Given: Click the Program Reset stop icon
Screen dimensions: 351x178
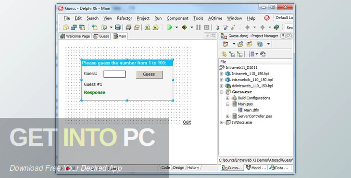Looking at the screenshot, I should 206,27.
